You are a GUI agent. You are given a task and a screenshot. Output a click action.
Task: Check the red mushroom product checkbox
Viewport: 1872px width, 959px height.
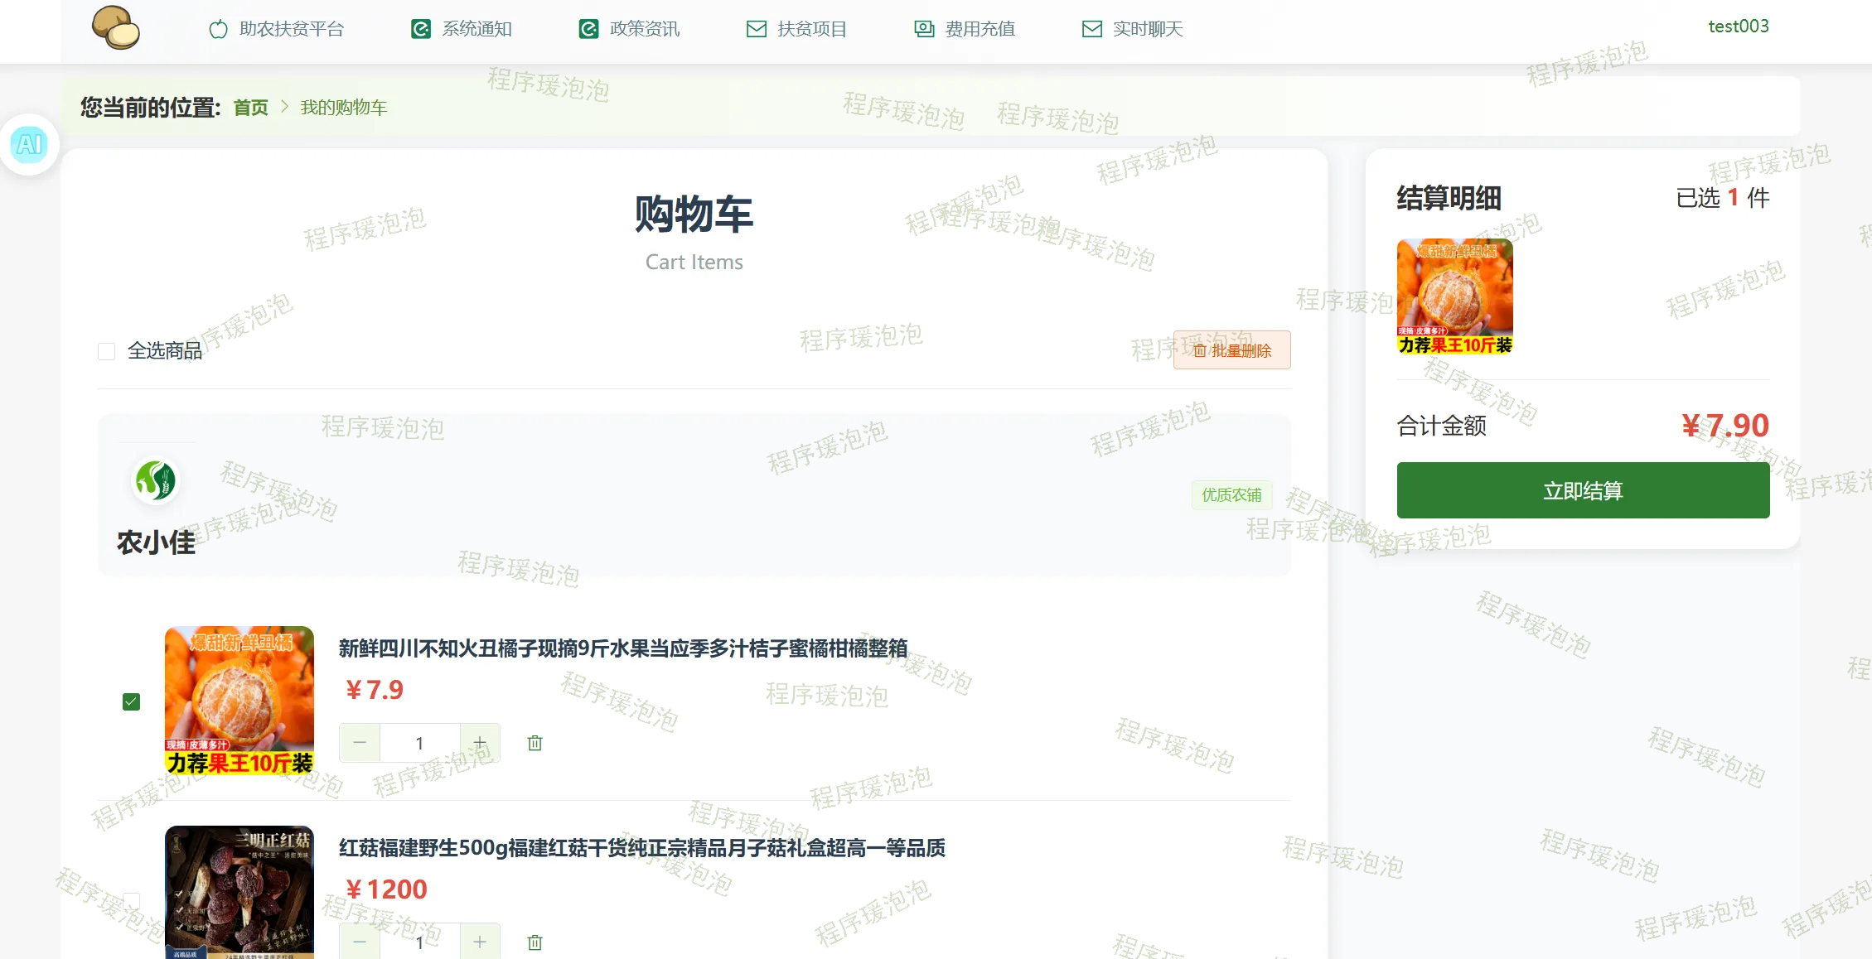coord(131,900)
